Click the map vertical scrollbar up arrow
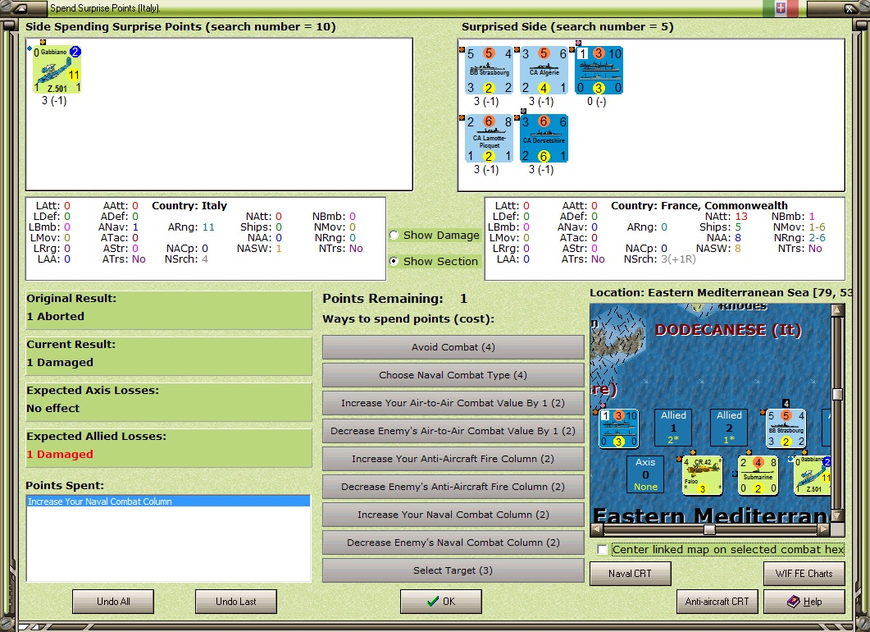 tap(837, 310)
